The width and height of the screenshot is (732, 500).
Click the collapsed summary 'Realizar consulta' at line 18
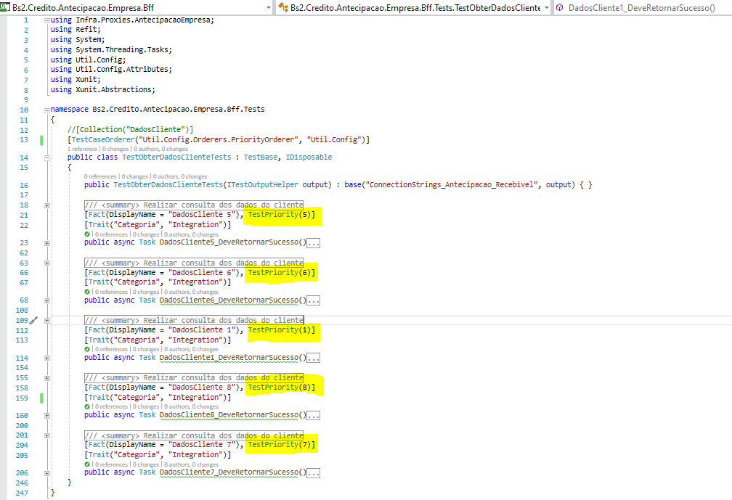(194, 205)
